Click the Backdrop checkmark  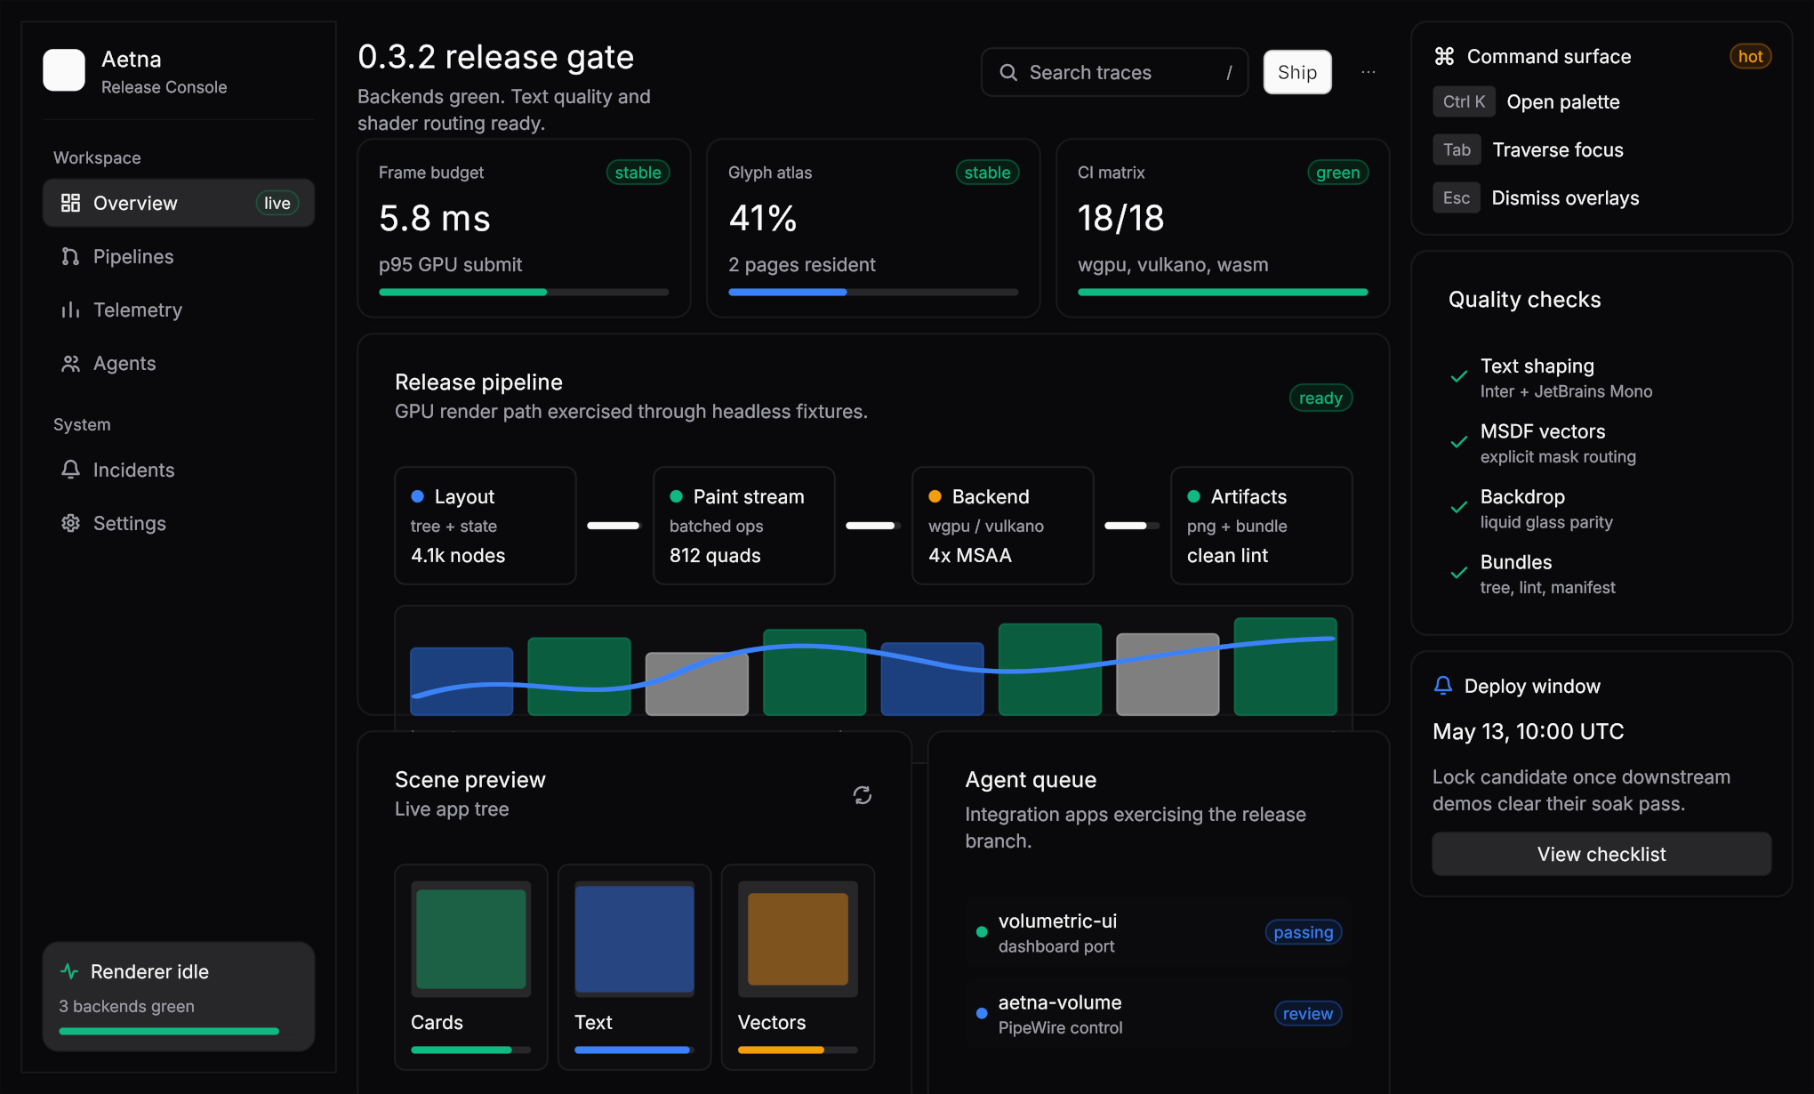click(1459, 508)
